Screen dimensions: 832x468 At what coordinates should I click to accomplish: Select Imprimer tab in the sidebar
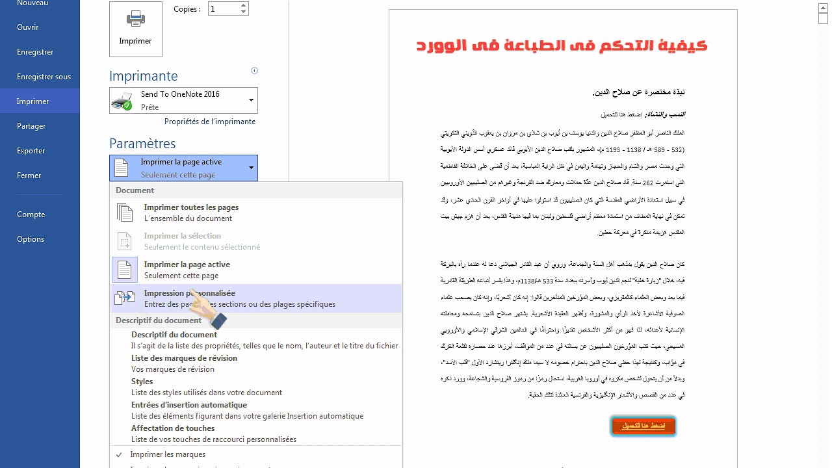pos(40,101)
